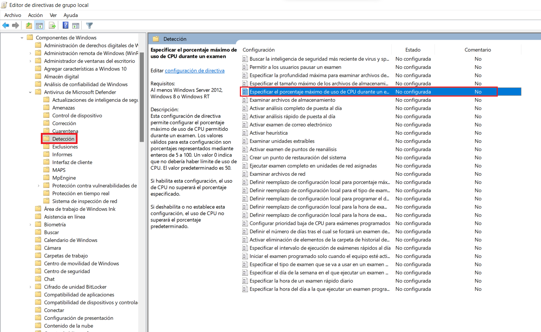Click policy icon for Examinar unidades extraíbles
Image resolution: width=541 pixels, height=332 pixels.
click(x=245, y=141)
